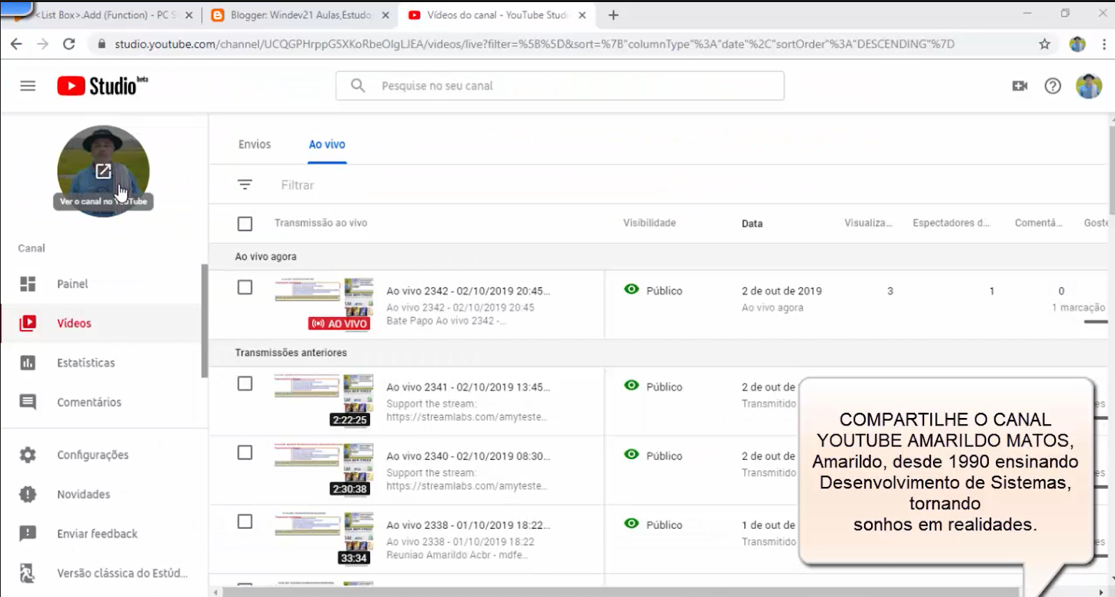This screenshot has width=1115, height=597.
Task: Open Estatísticas chart icon
Action: (x=28, y=363)
